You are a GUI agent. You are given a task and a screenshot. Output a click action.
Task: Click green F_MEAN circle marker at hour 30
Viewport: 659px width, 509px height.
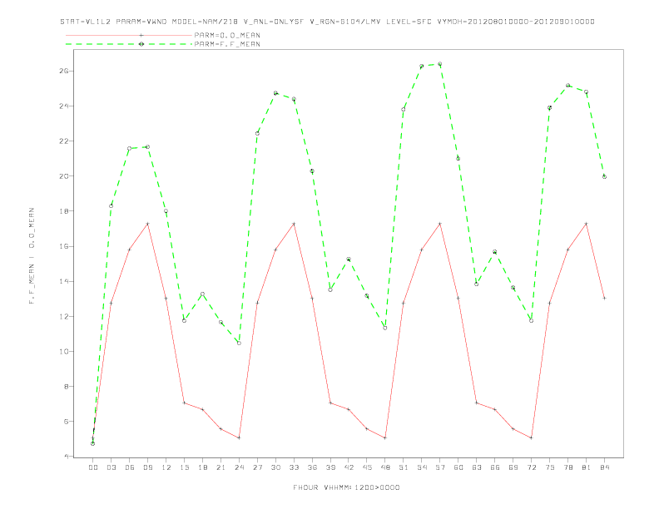(275, 93)
